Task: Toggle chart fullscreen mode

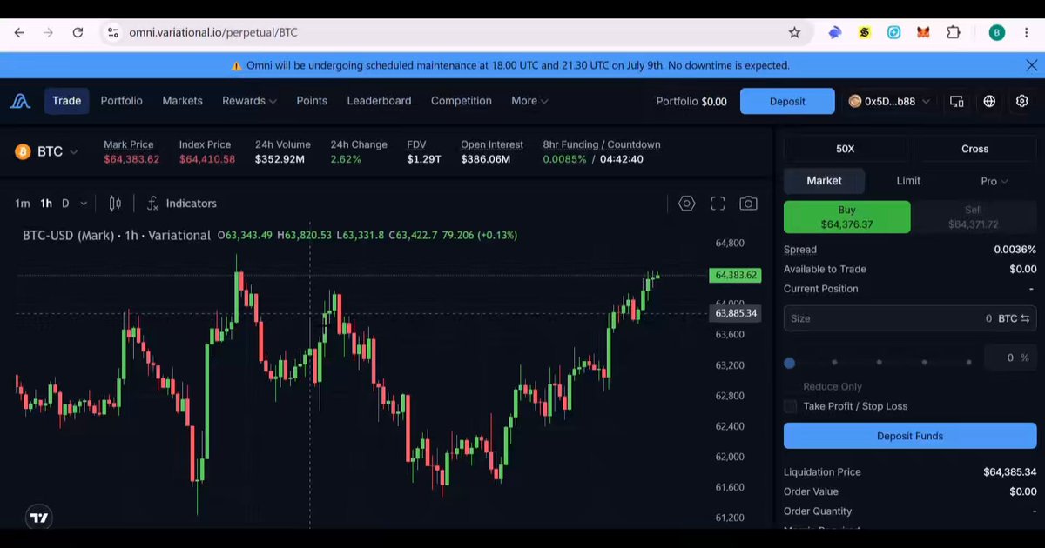Action: click(x=718, y=204)
